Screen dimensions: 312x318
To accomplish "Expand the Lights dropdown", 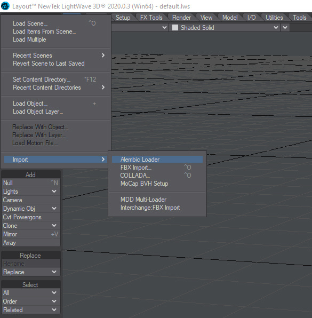I will (x=31, y=192).
